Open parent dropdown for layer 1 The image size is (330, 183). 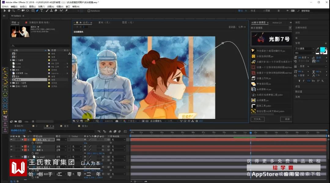[x=118, y=139]
